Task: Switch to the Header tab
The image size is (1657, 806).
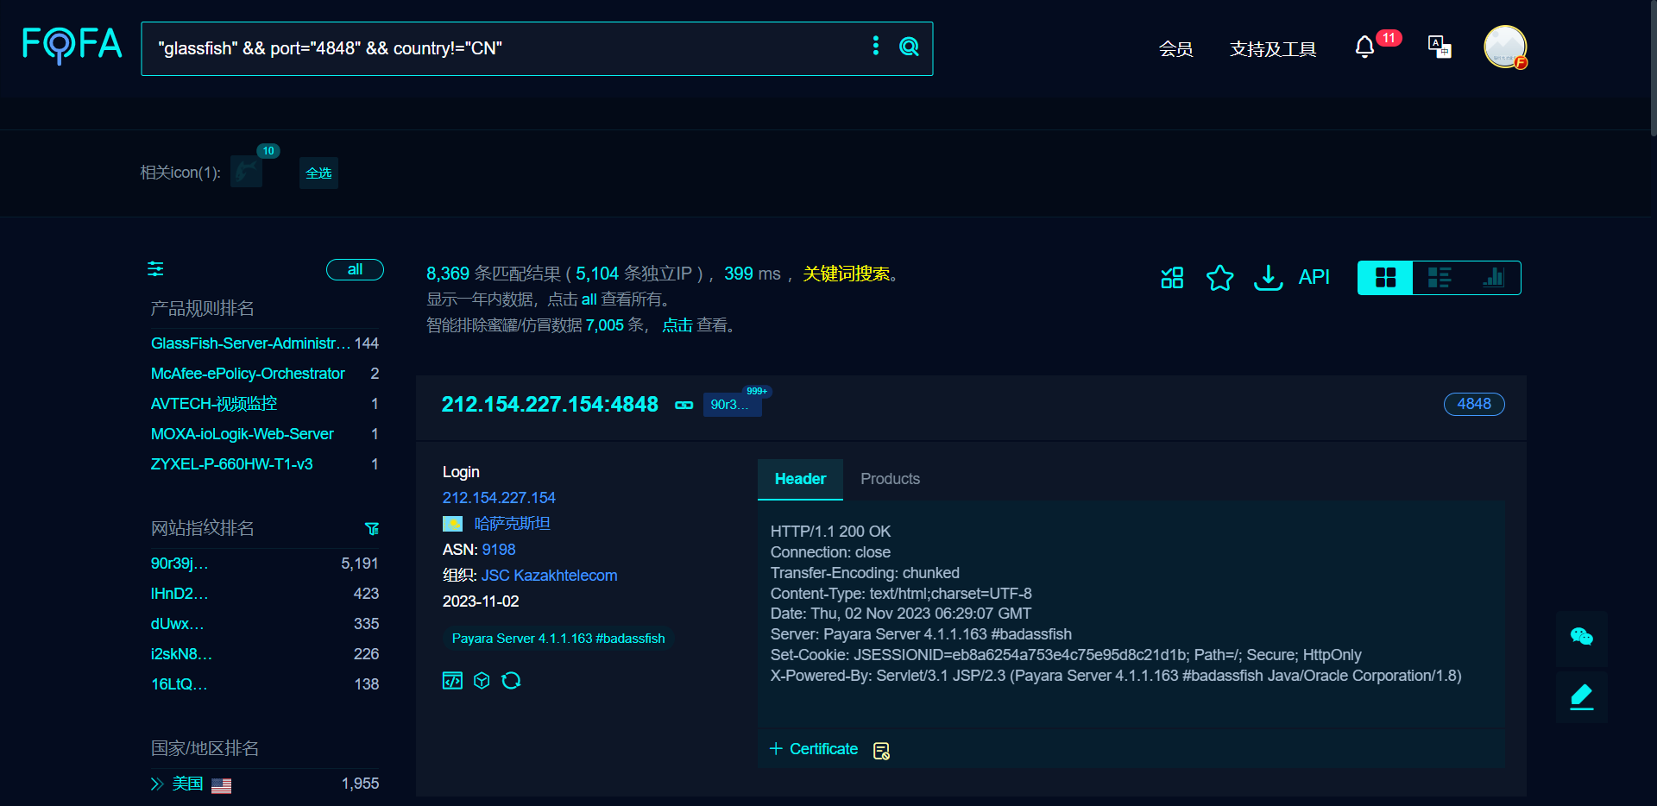Action: click(800, 479)
